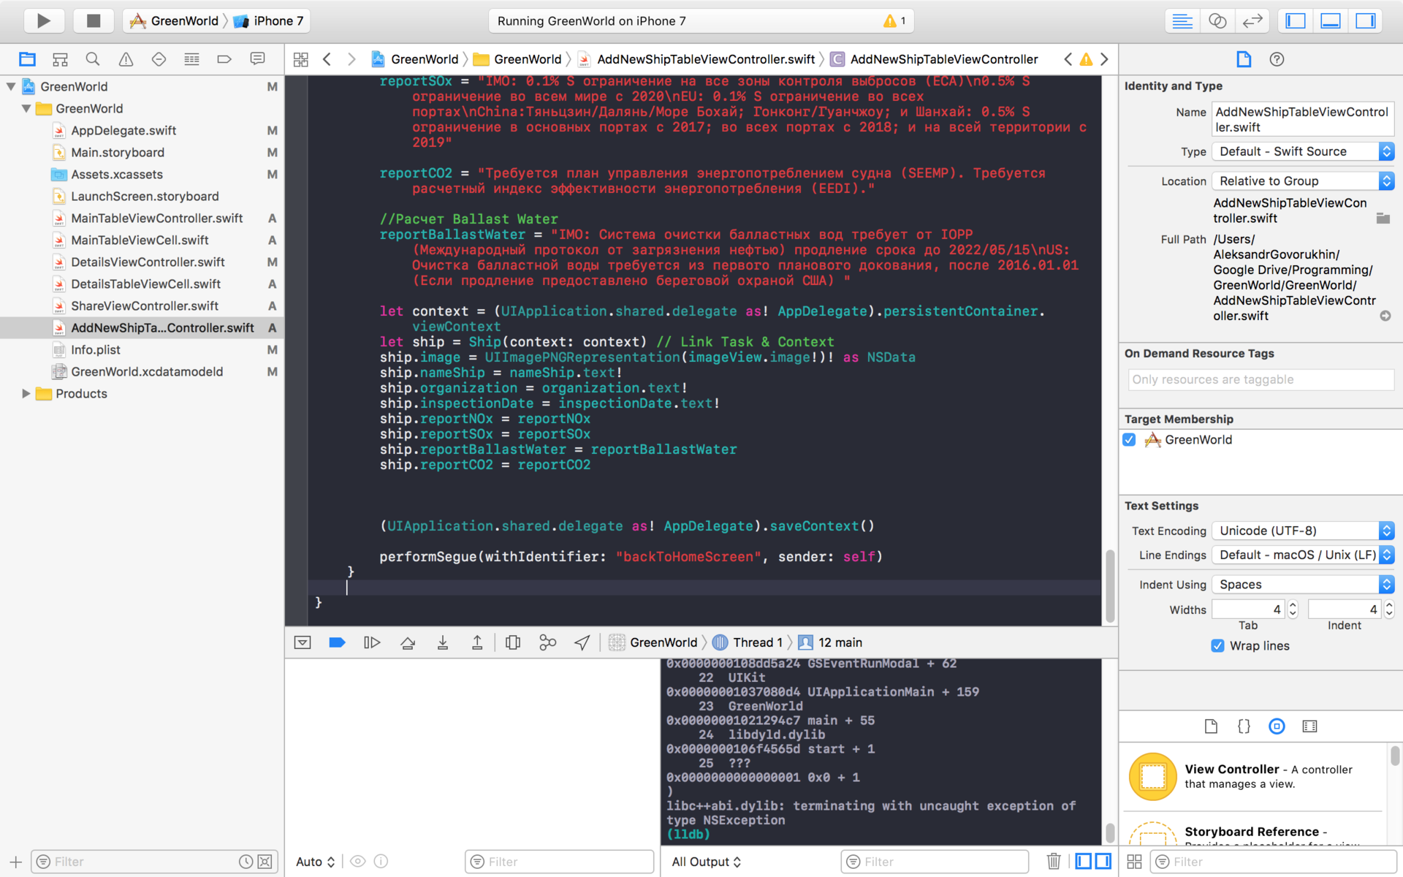Open Main.storyboard file

pos(117,152)
